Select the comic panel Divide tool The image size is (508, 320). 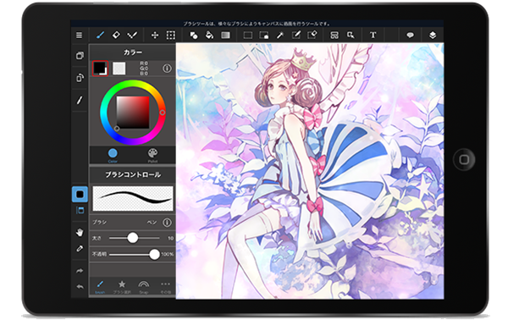[x=334, y=35]
